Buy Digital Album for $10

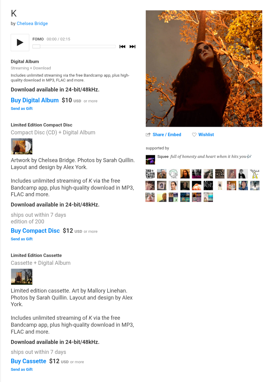[x=35, y=100]
